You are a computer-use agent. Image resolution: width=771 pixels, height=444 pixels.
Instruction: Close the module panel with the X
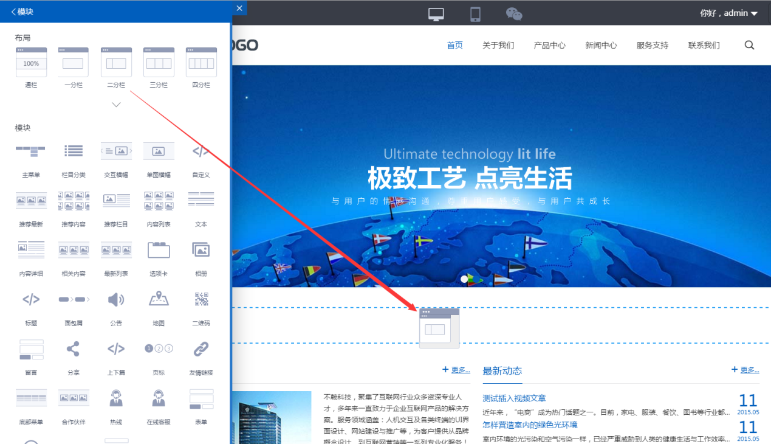pos(239,8)
